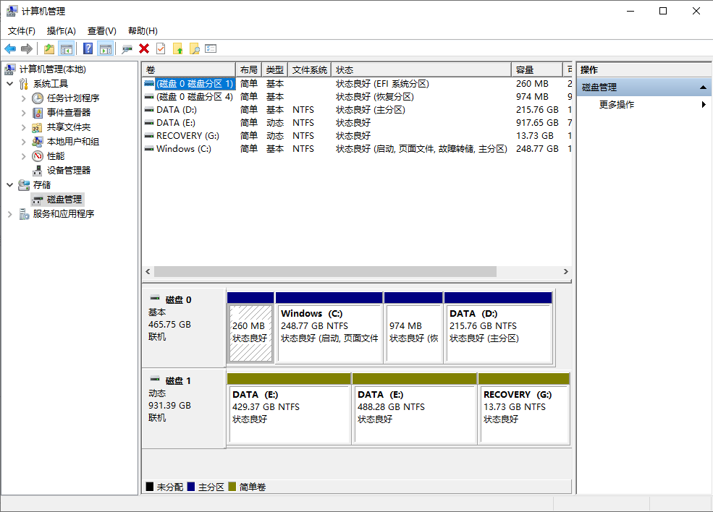
Task: Click the red X delete icon
Action: [x=144, y=48]
